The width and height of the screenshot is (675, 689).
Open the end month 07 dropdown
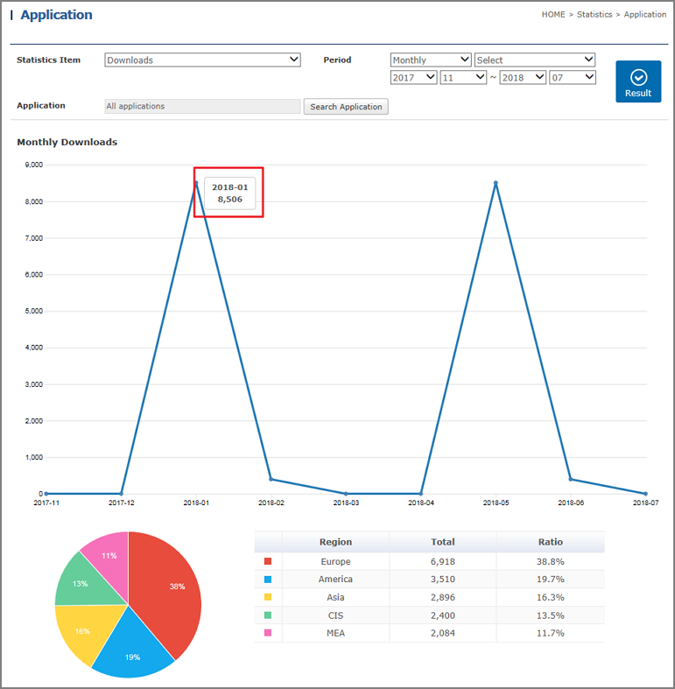tap(573, 78)
